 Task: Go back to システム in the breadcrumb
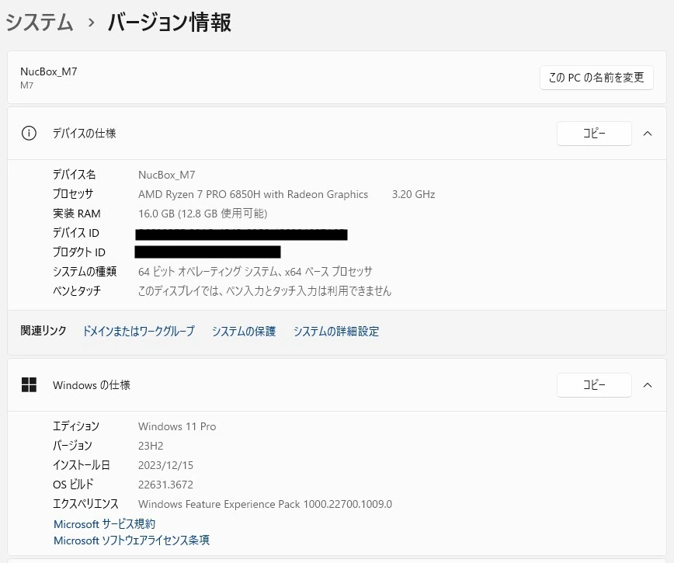[x=40, y=23]
